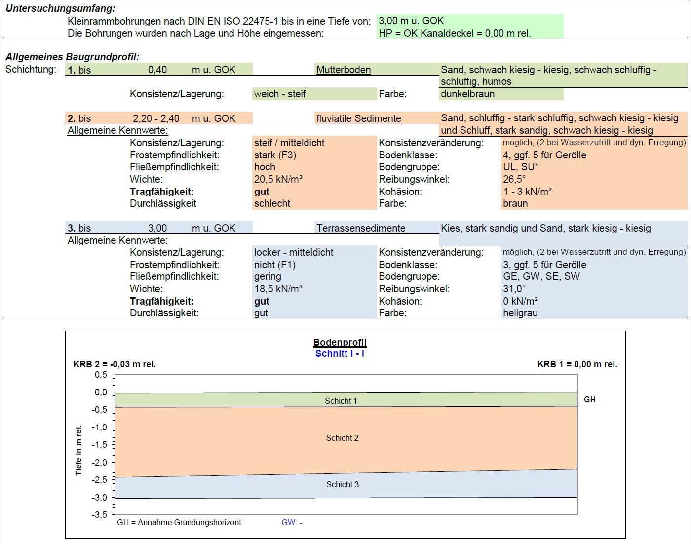Click the 'GH' foundation horizon label
Image resolution: width=691 pixels, height=544 pixels.
590,399
